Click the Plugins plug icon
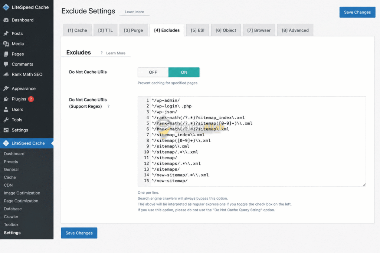This screenshot has height=253, width=380. click(x=6, y=99)
